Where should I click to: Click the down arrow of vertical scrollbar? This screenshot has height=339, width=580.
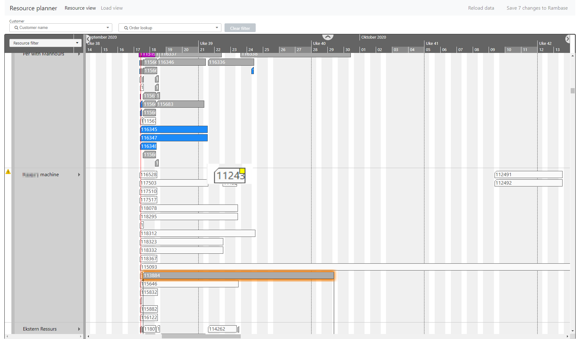pyautogui.click(x=573, y=331)
